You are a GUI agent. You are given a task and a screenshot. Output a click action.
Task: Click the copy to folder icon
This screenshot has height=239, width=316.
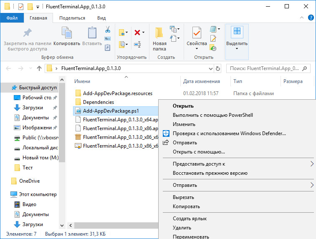[x=122, y=44]
